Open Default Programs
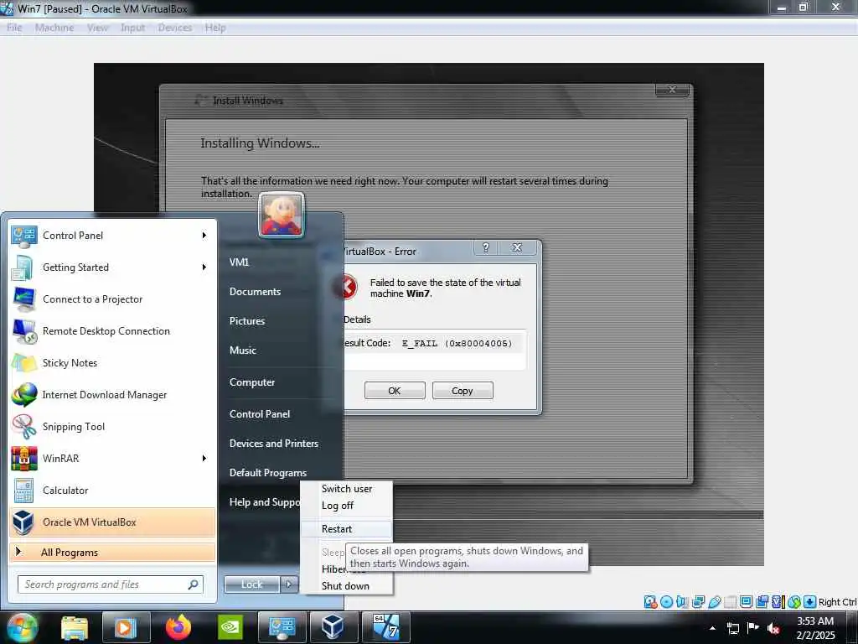 click(267, 473)
